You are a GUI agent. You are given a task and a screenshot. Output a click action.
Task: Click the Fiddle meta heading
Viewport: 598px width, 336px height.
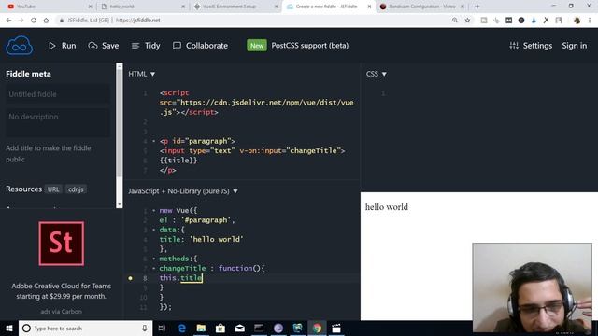point(28,74)
